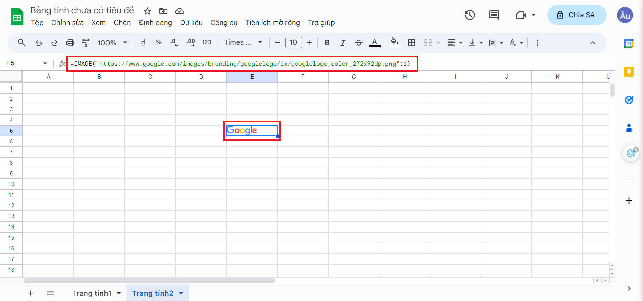Toggle bold formatting
The width and height of the screenshot is (643, 301).
(327, 42)
